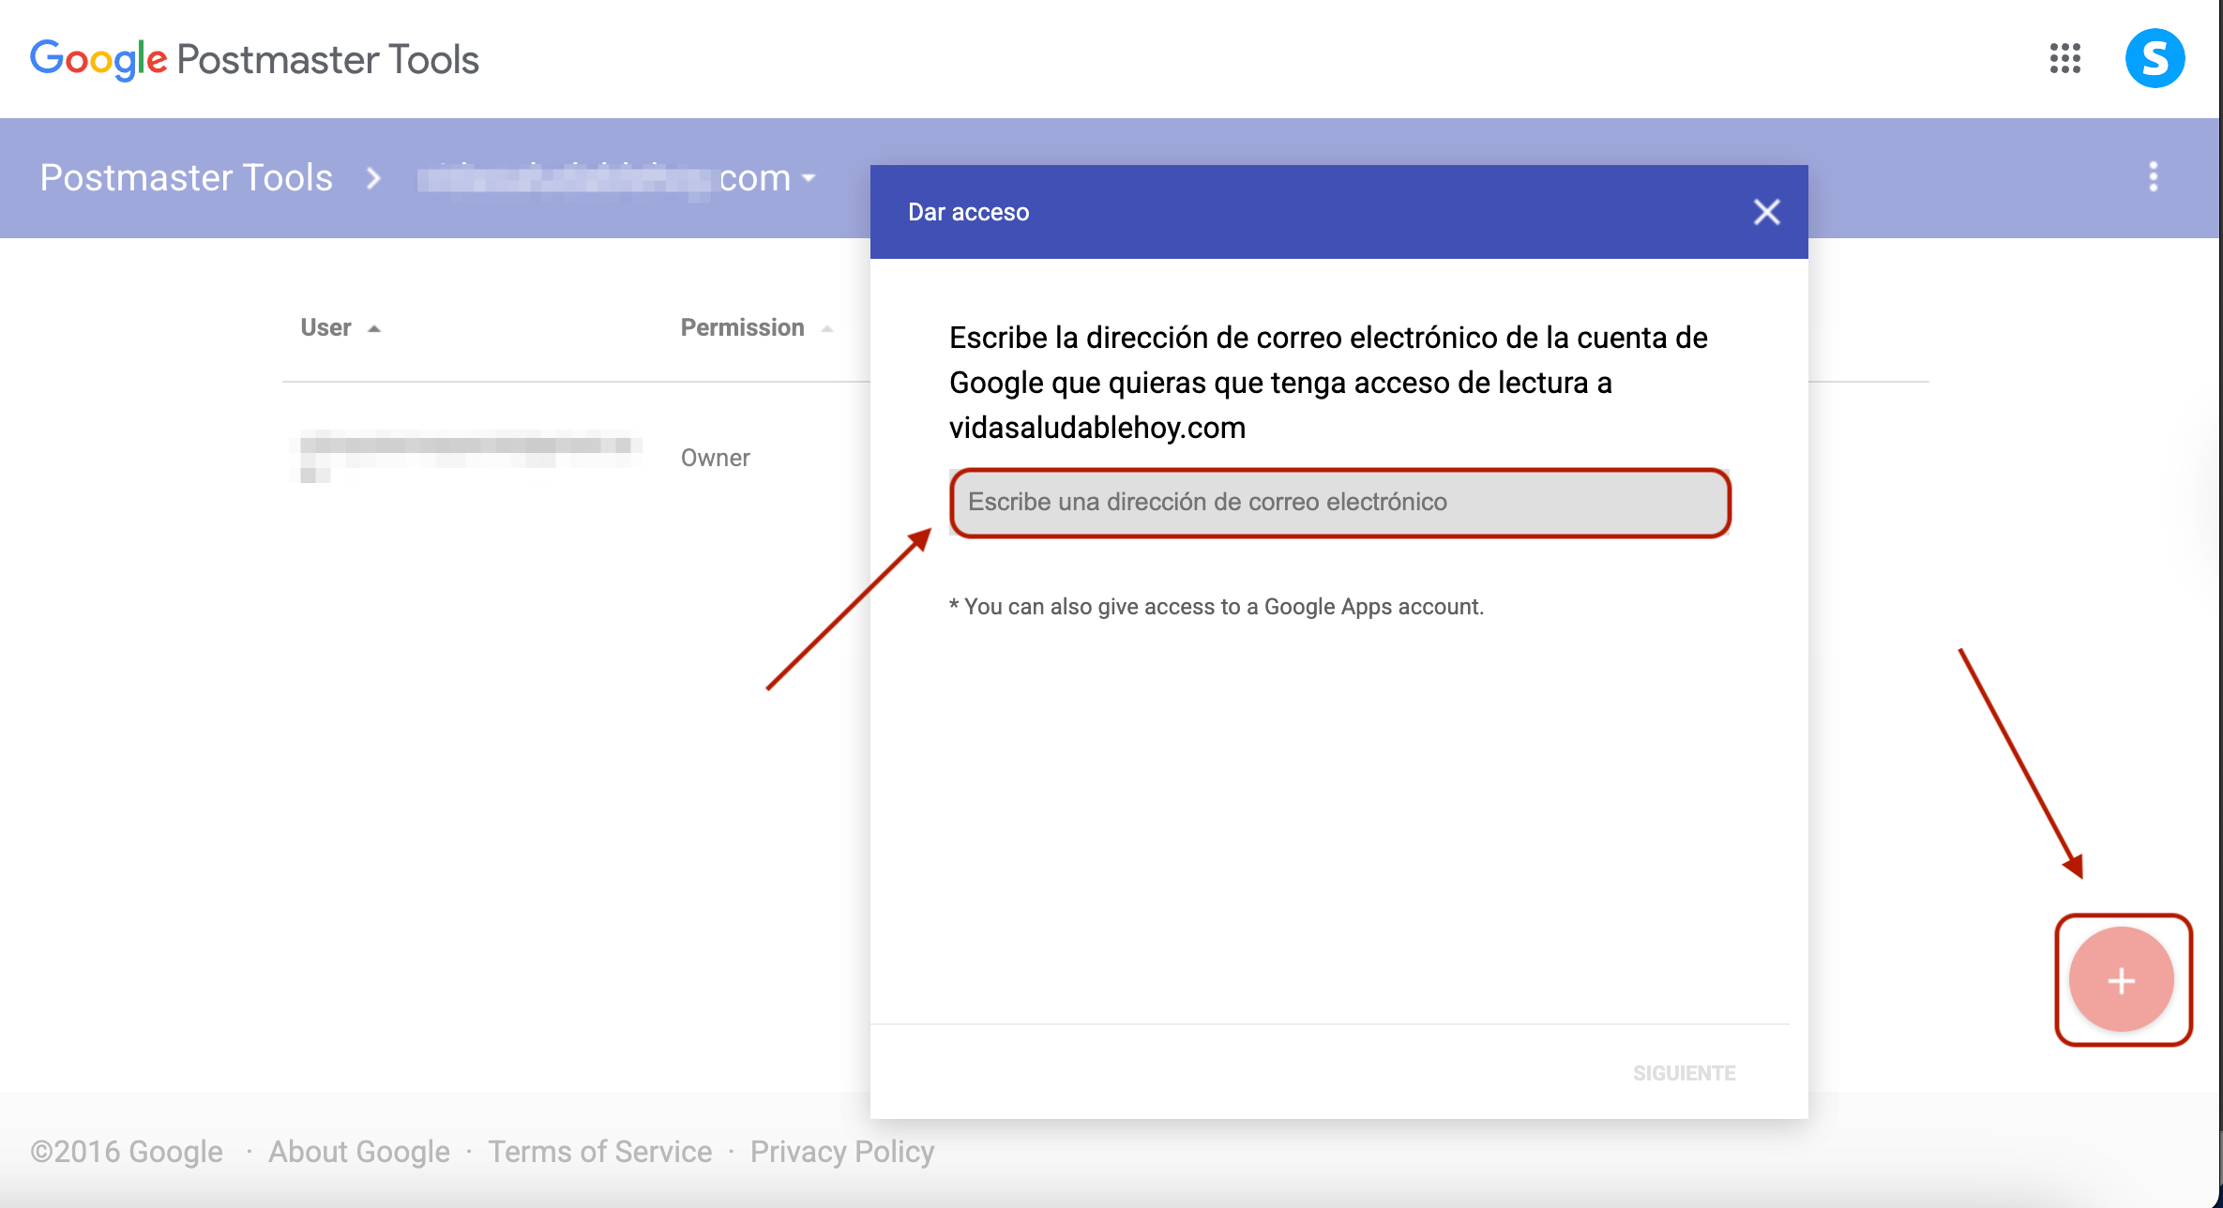Select the Owner user row
Screen dimensions: 2223x1208
pyautogui.click(x=715, y=458)
